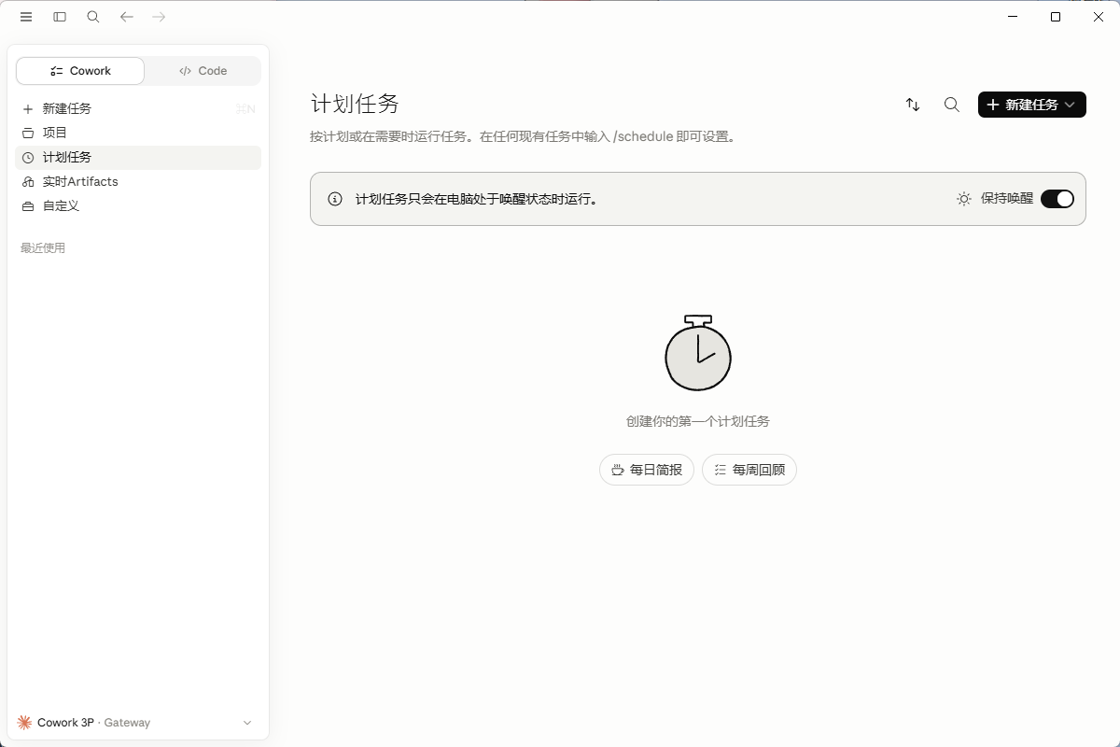Screen dimensions: 1120x747
Task: Open the hamburger menu icon
Action: (x=26, y=17)
